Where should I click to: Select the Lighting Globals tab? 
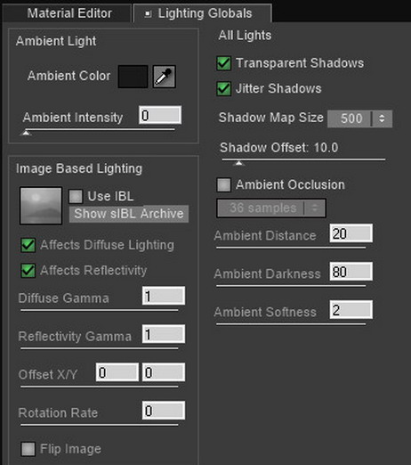tap(203, 13)
